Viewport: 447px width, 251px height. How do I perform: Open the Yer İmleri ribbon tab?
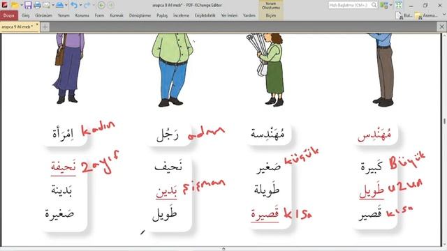229,15
